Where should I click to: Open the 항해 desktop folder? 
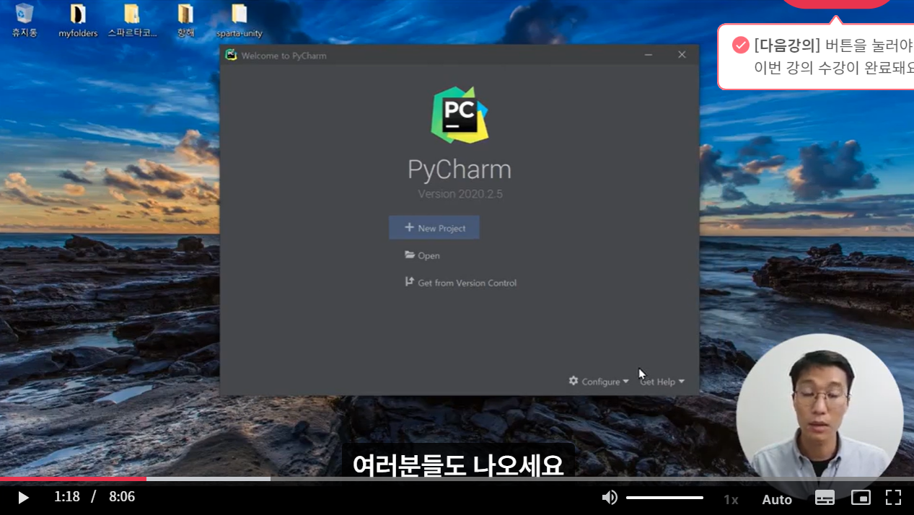(x=185, y=20)
